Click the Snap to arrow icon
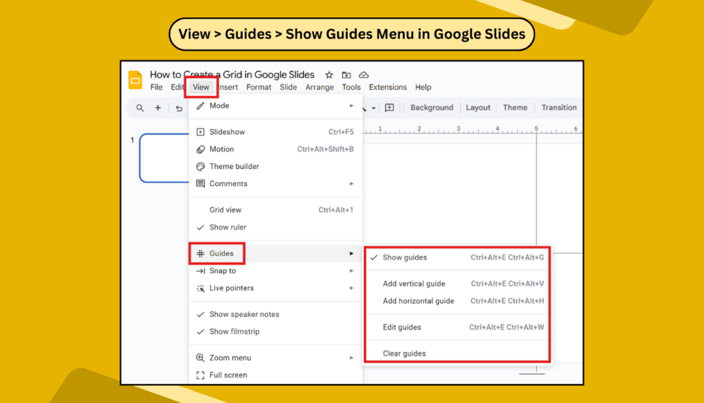This screenshot has width=704, height=403. [200, 270]
